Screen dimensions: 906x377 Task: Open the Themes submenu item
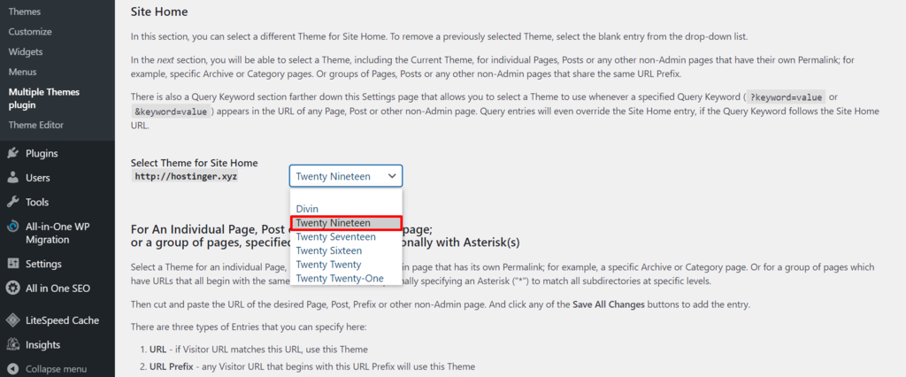tap(25, 12)
